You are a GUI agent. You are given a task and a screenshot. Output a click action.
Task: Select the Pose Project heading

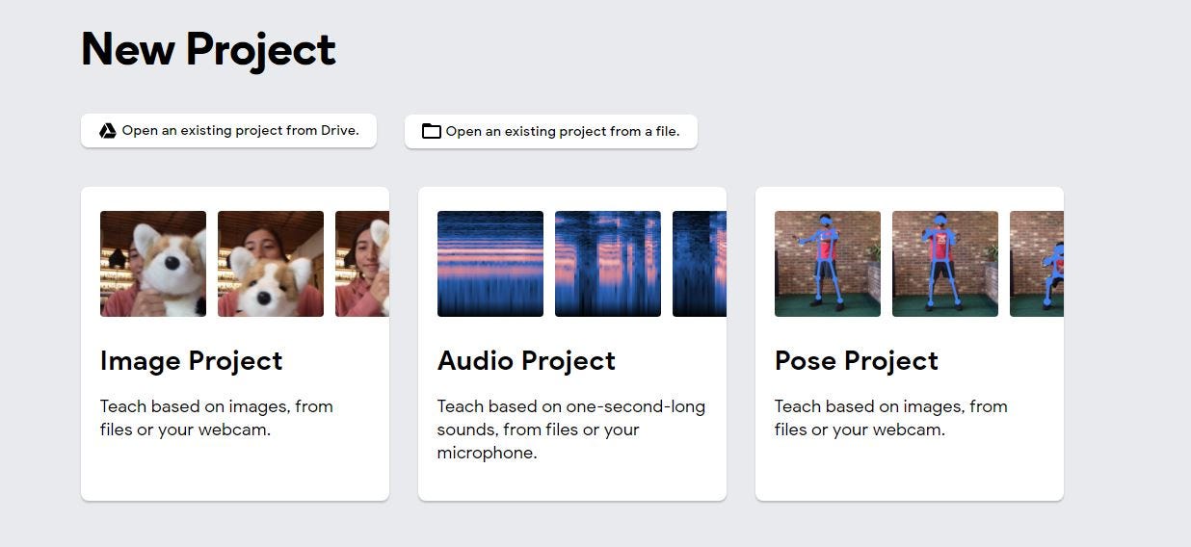tap(856, 361)
